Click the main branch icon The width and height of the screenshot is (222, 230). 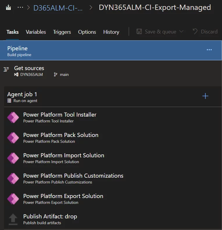tap(55, 74)
